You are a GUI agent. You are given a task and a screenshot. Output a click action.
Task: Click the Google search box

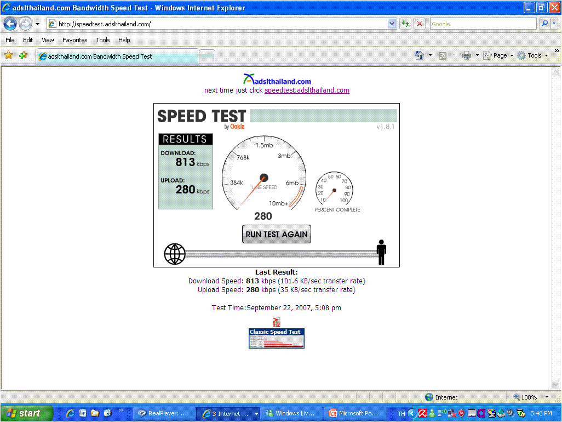(x=483, y=24)
